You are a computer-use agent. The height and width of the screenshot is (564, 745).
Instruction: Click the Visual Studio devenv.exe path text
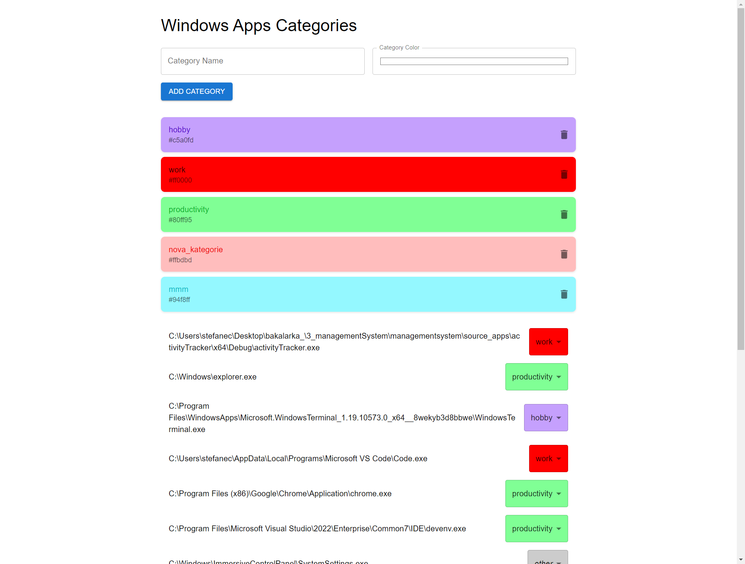click(317, 529)
